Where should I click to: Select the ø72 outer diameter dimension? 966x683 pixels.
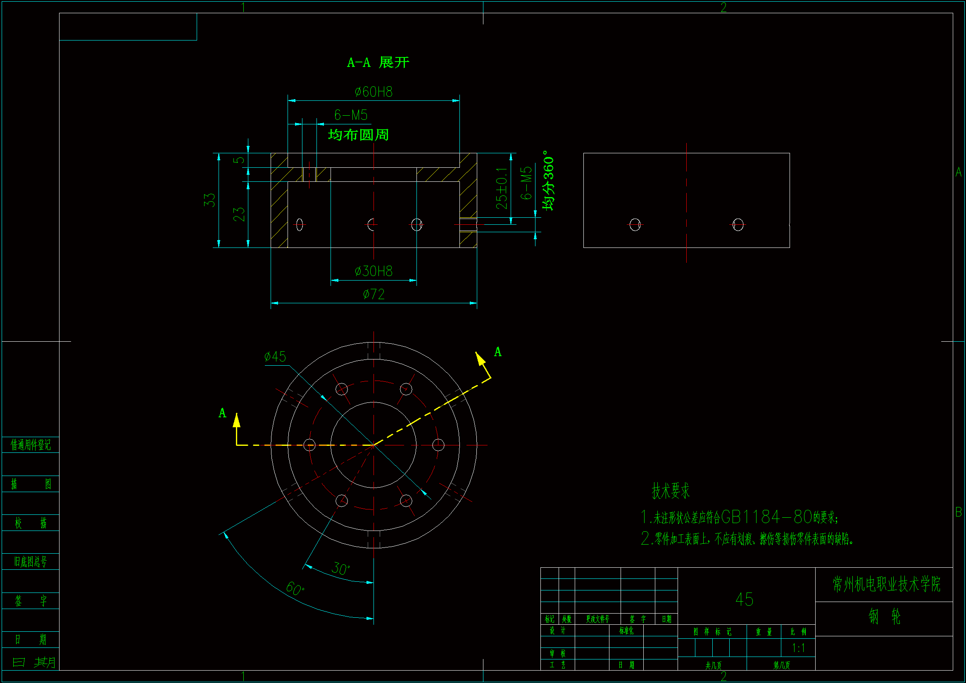click(374, 294)
